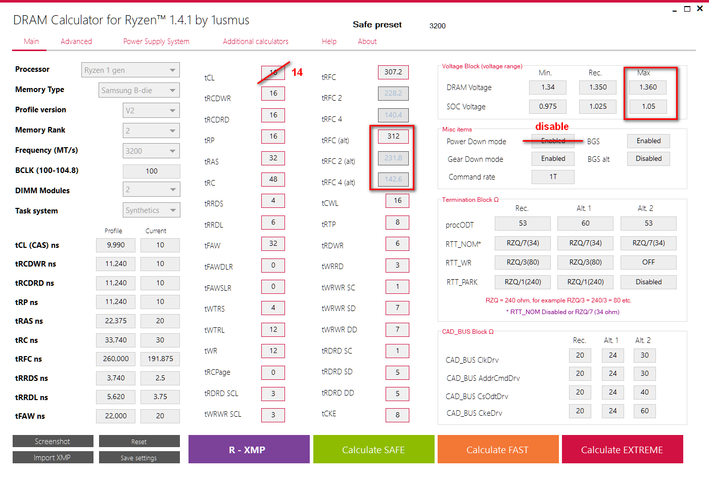The width and height of the screenshot is (709, 480).
Task: Click the Command rate 1T field
Action: [553, 177]
